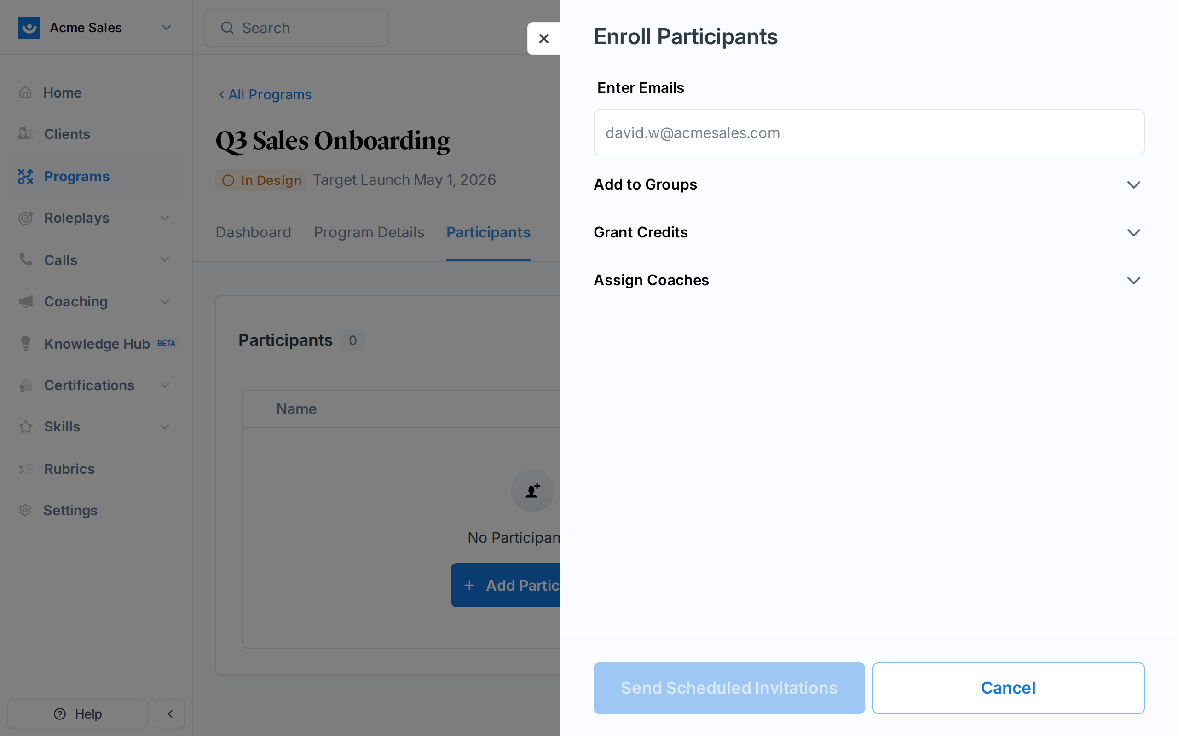
Task: Select the Clients icon in the sidebar
Action: pos(25,133)
